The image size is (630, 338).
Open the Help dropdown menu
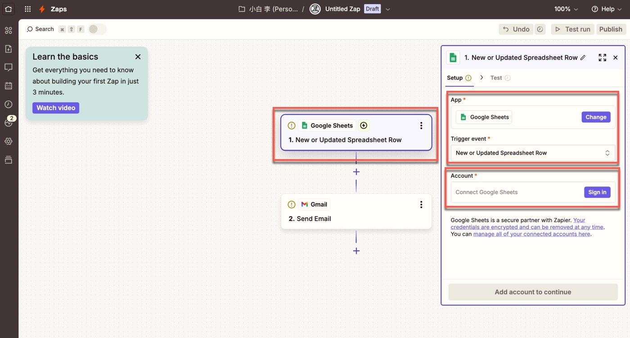click(607, 9)
